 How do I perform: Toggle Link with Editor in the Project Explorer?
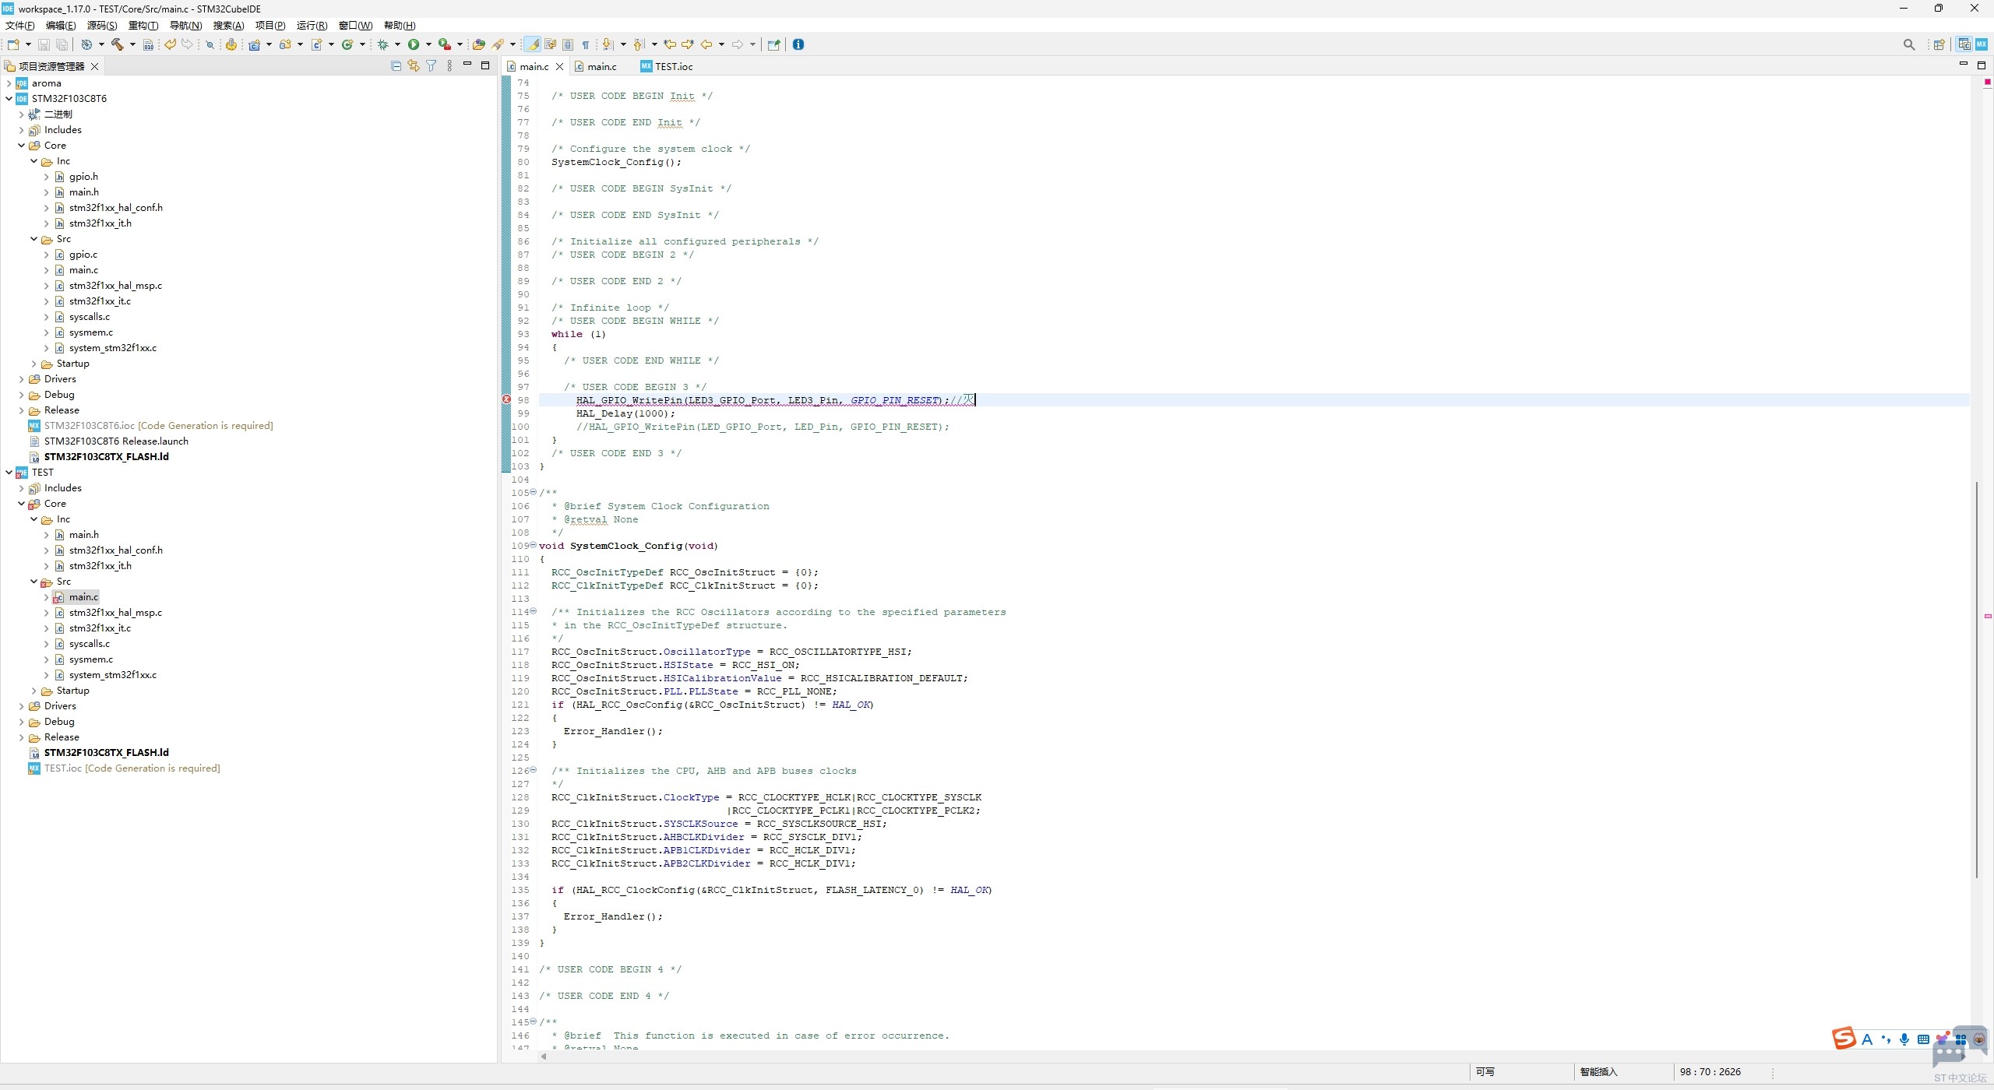click(413, 66)
